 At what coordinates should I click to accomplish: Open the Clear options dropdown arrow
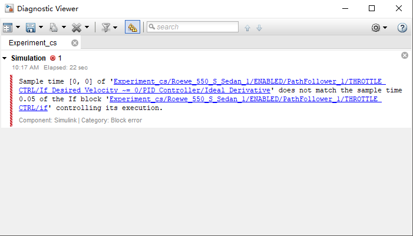(87, 27)
